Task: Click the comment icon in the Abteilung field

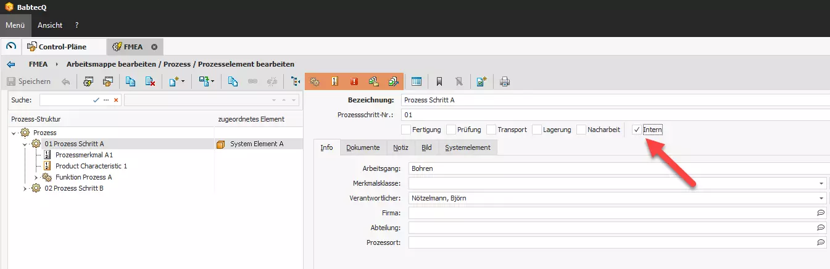Action: click(x=821, y=228)
